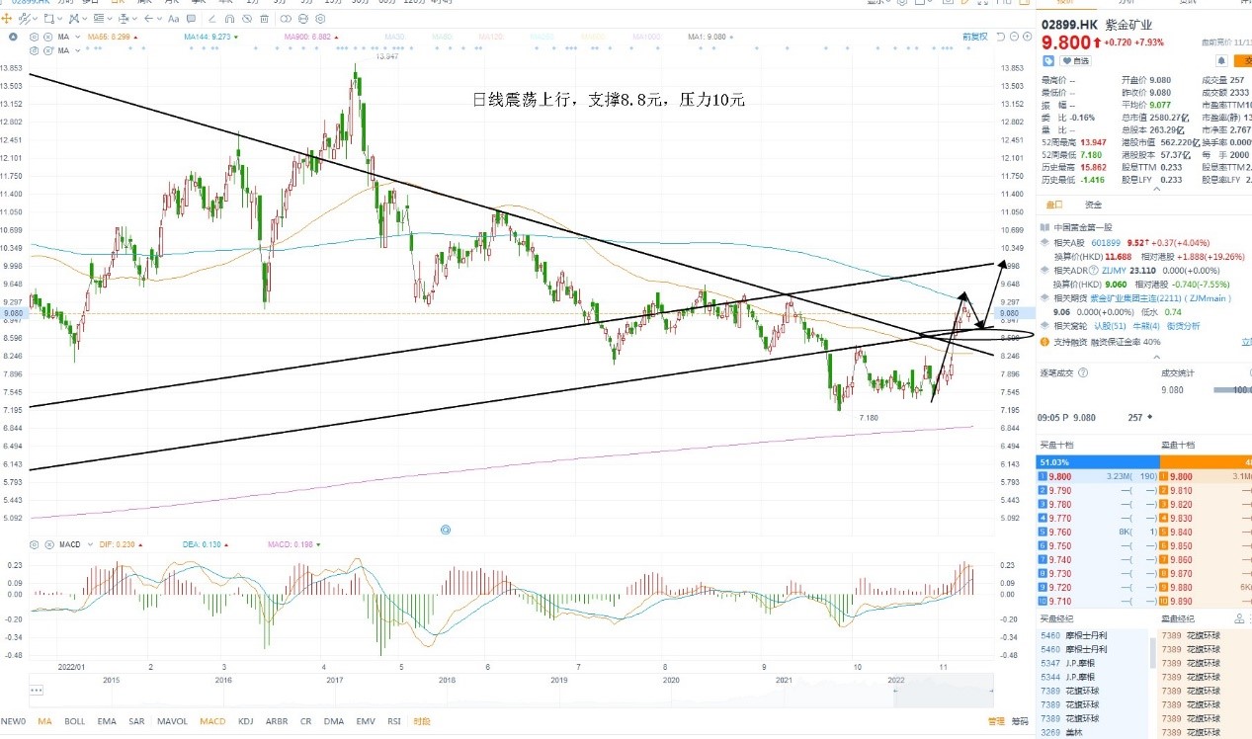
Task: Open settings gear of second MA indicator
Action: (34, 50)
